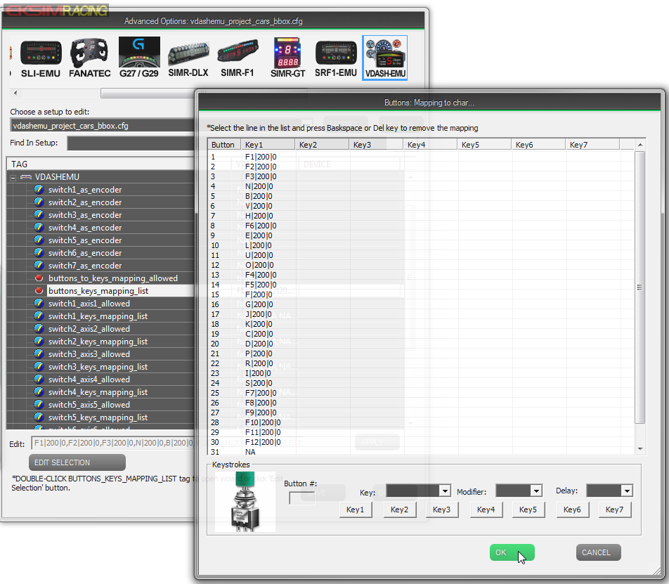The height and width of the screenshot is (584, 669).
Task: Select the FANATEC wheel icon
Action: 90,58
